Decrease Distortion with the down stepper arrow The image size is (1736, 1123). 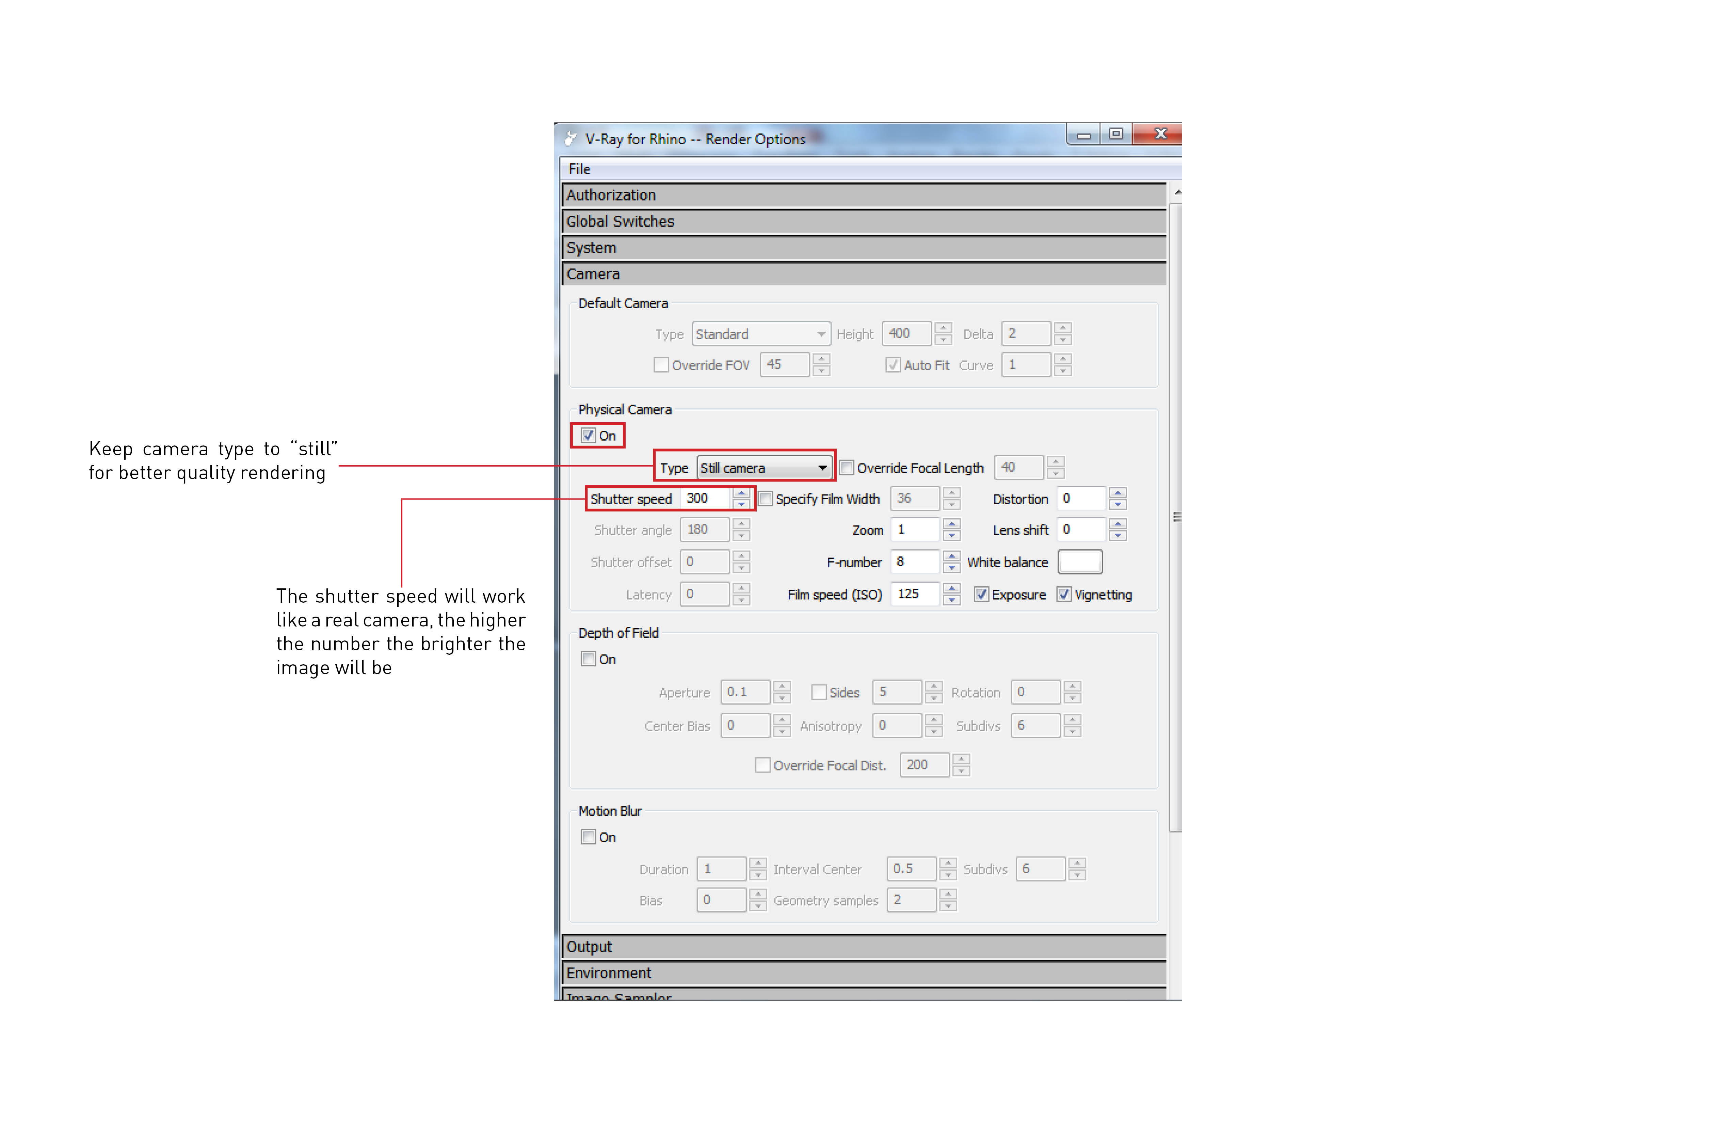click(x=1118, y=505)
